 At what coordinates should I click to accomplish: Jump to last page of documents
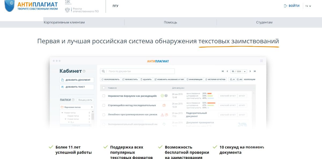(255, 71)
